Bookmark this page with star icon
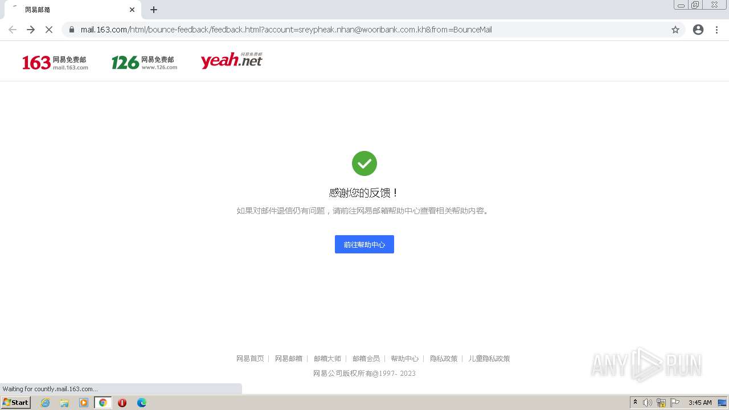Image resolution: width=729 pixels, height=410 pixels. click(675, 30)
